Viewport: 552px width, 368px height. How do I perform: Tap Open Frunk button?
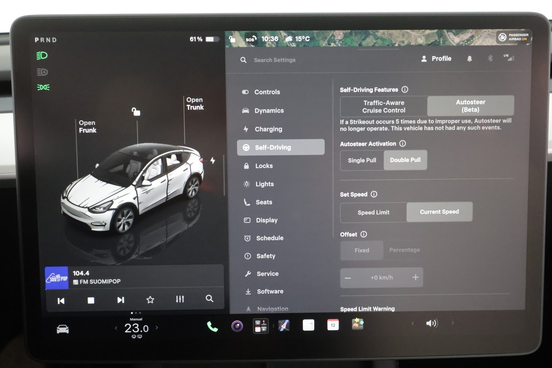tap(88, 126)
